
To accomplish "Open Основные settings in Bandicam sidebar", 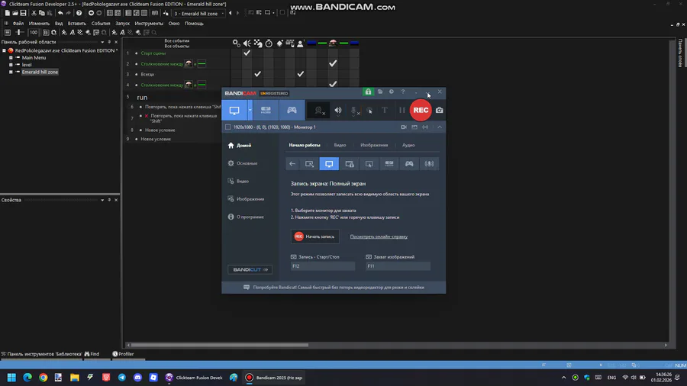I will 243,163.
